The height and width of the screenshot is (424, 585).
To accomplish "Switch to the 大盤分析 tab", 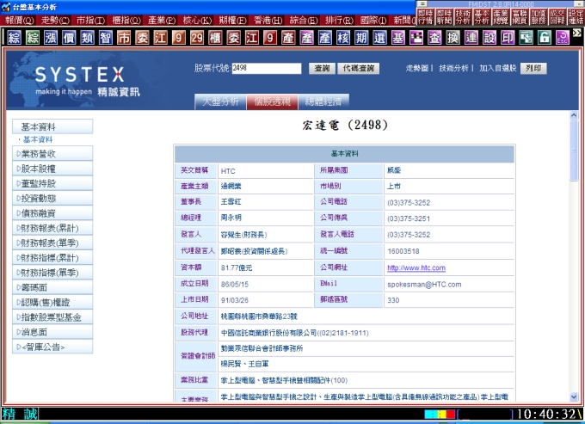I will [x=220, y=101].
